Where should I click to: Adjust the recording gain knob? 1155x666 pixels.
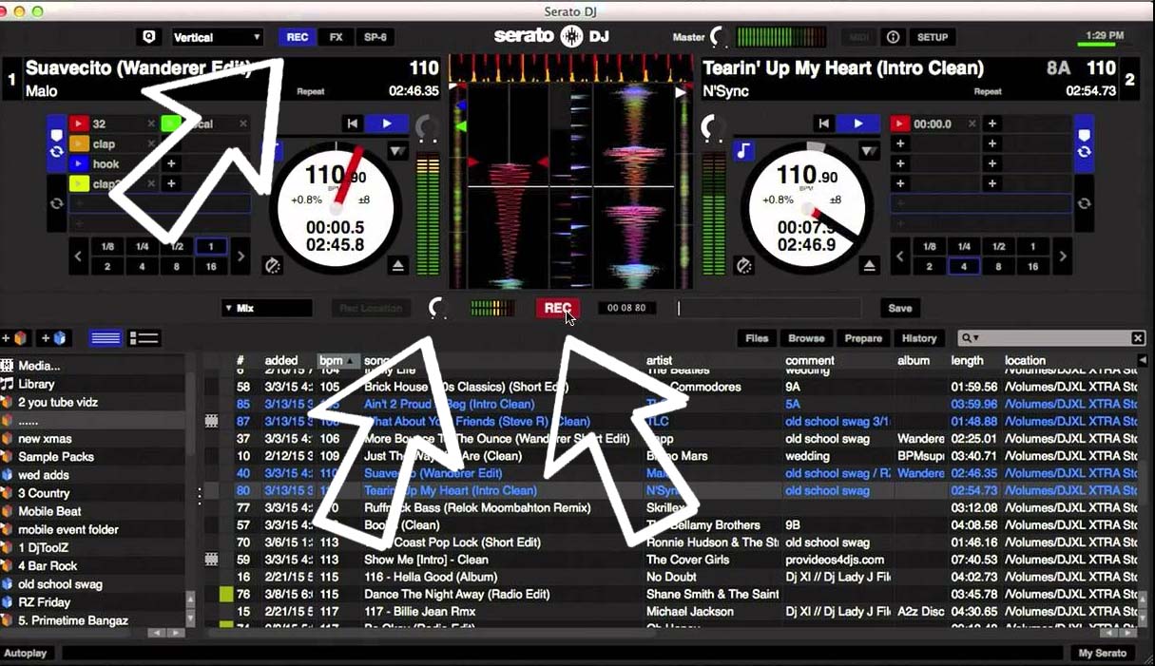coord(436,307)
